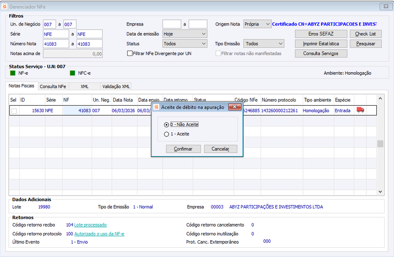Open the Data de emissão dropdown
394x257 pixels.
click(x=185, y=34)
